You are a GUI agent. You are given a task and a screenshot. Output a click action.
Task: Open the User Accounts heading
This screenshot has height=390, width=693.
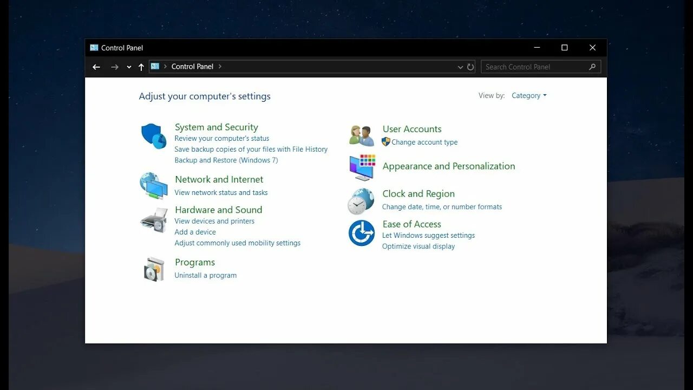[412, 129]
